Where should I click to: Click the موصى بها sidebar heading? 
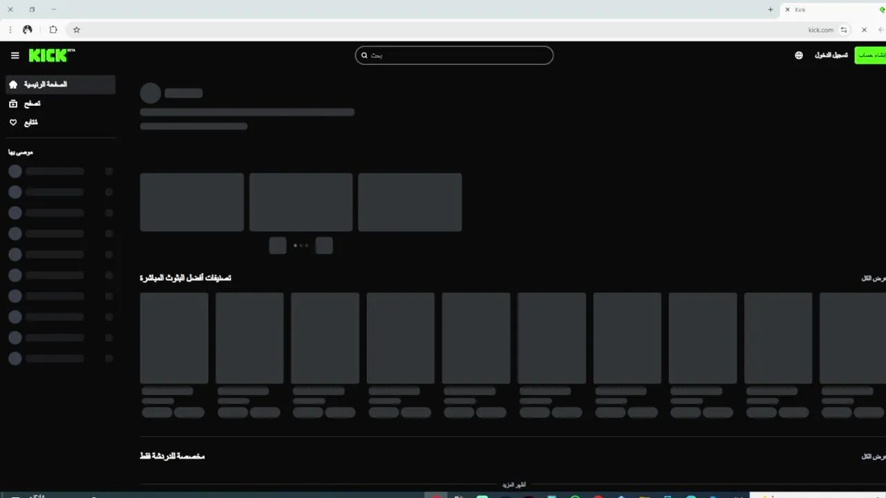(21, 152)
